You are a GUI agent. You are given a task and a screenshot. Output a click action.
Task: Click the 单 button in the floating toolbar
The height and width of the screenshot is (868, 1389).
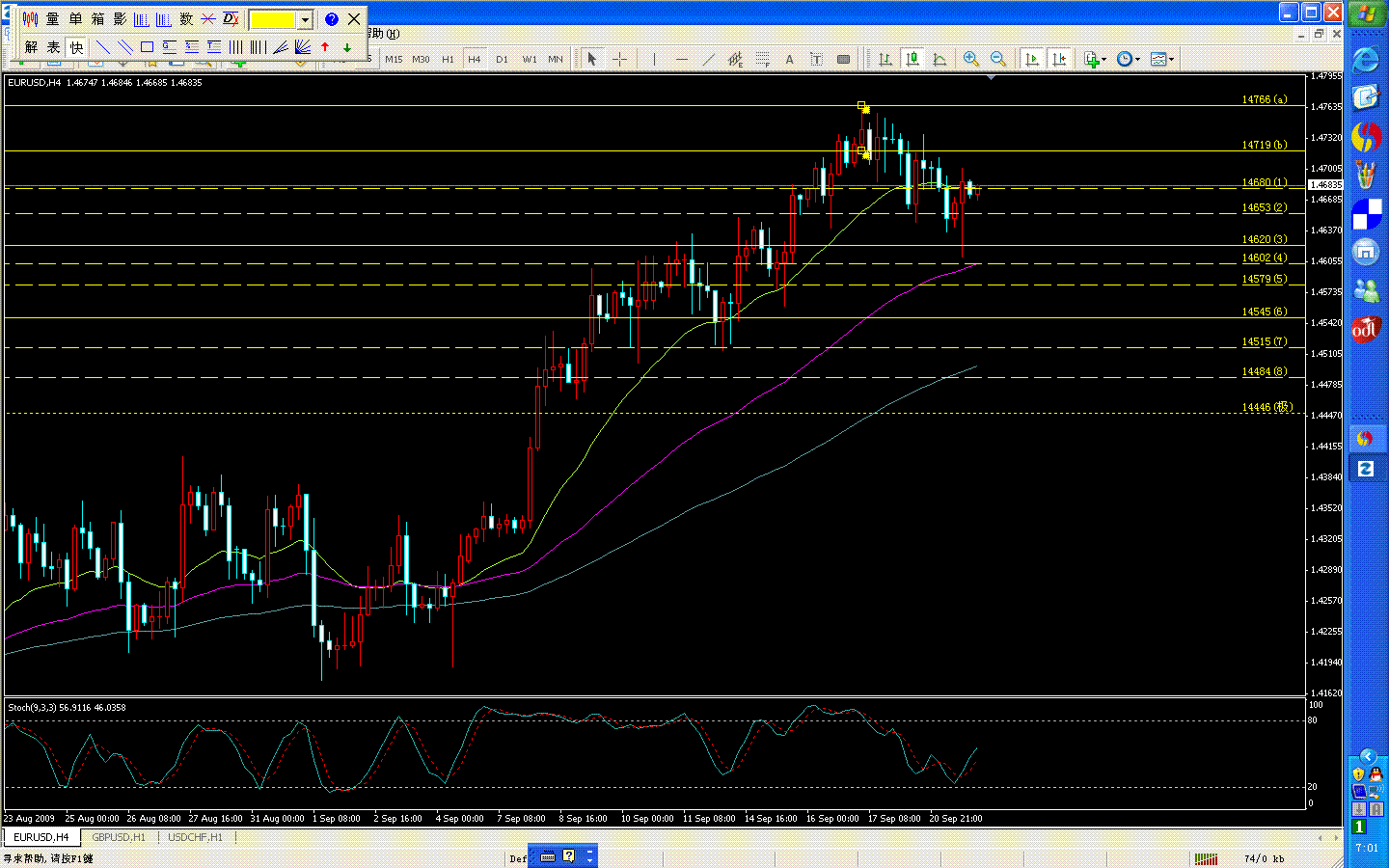click(x=75, y=19)
